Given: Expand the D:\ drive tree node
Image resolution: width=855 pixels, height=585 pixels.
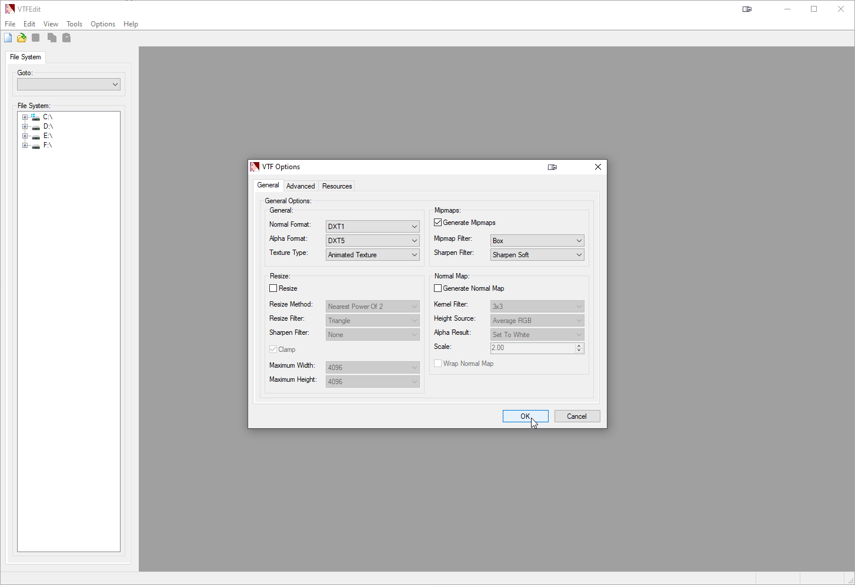Looking at the screenshot, I should click(x=25, y=127).
